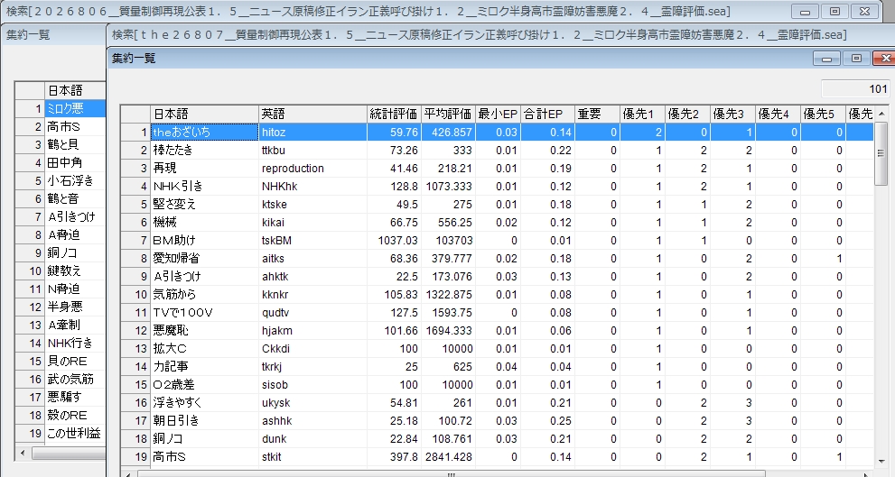Select 半身悪 in the back window list
The image size is (895, 477).
pyautogui.click(x=75, y=307)
